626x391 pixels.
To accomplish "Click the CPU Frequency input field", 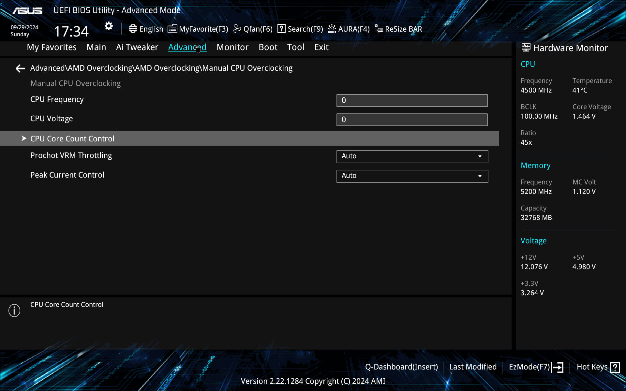I will click(x=412, y=100).
